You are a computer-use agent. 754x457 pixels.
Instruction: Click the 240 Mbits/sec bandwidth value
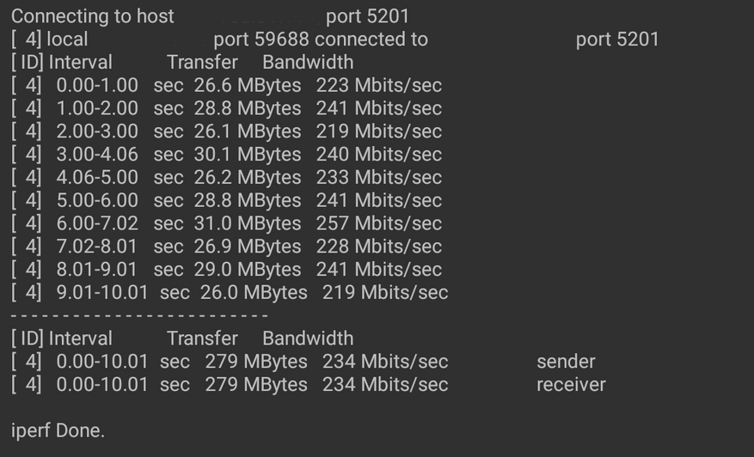pyautogui.click(x=378, y=155)
